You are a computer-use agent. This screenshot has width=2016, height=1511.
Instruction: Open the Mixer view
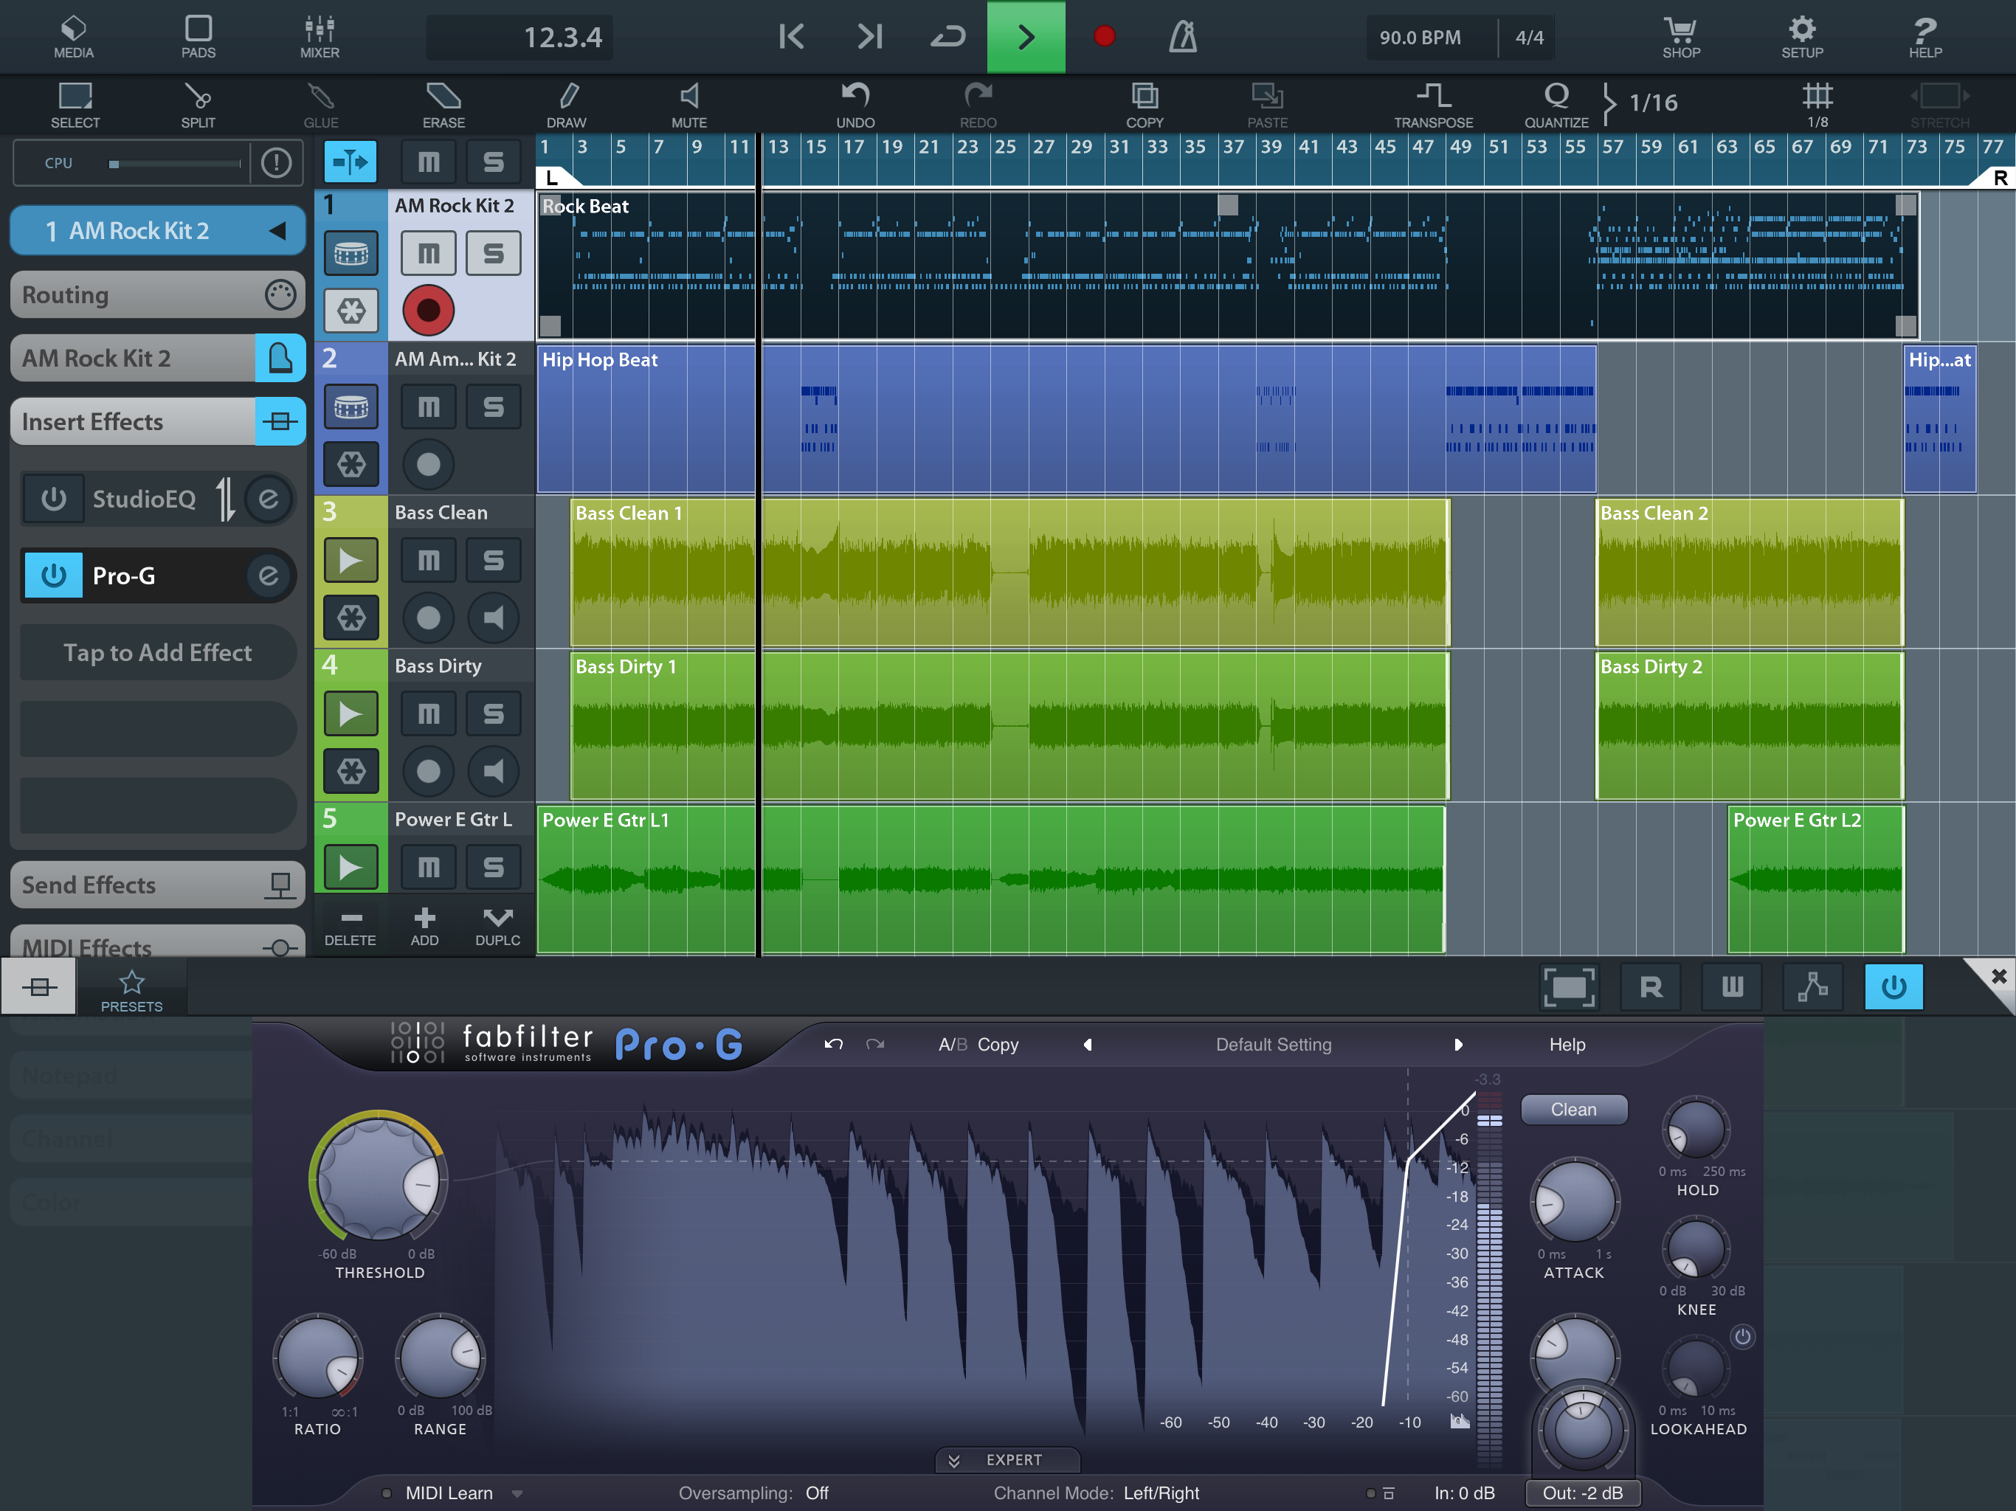click(319, 38)
